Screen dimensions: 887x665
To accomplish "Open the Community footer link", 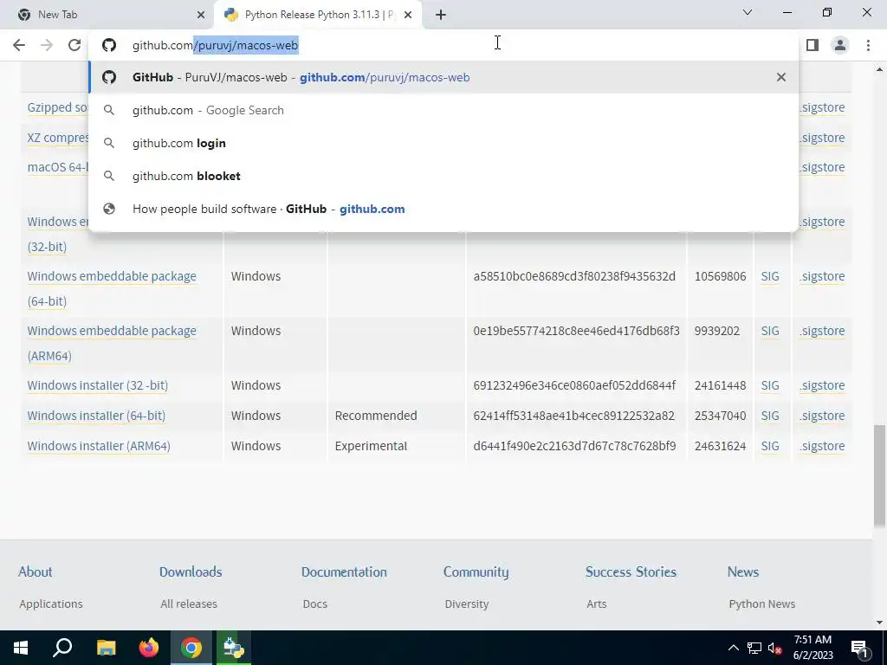I will [476, 572].
